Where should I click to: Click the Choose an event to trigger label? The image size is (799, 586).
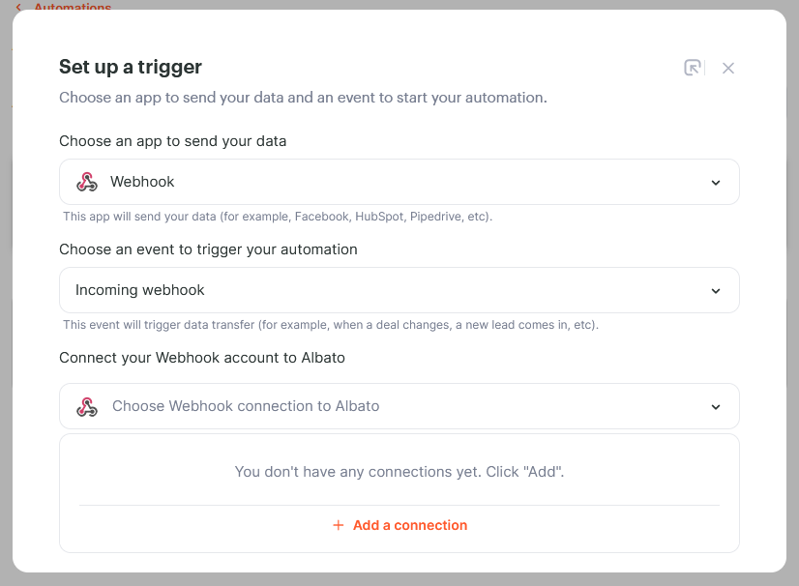(x=208, y=249)
